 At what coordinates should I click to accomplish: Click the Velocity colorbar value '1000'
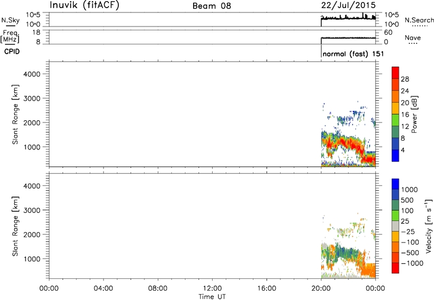410,190
